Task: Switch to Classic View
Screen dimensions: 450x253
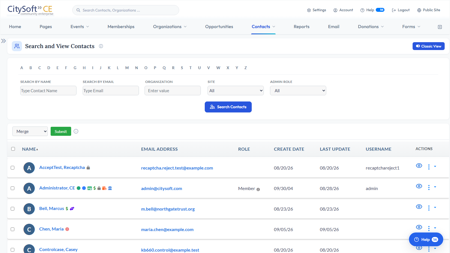Action: pos(428,46)
